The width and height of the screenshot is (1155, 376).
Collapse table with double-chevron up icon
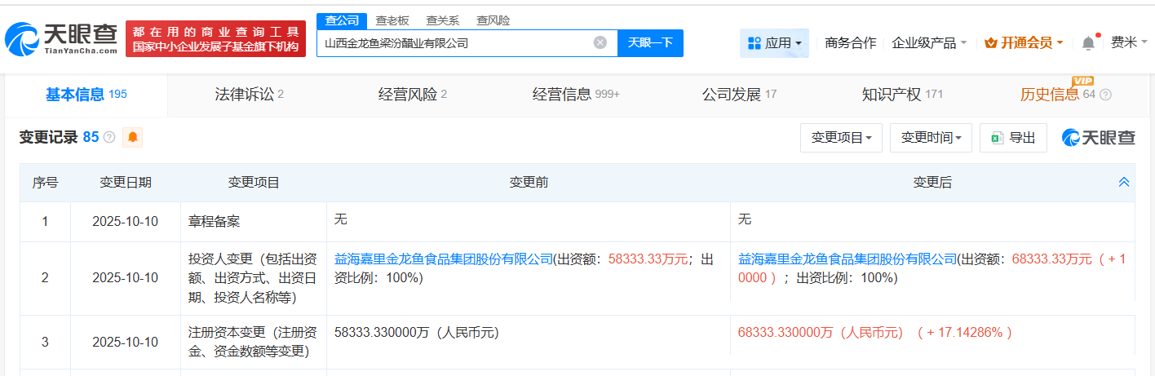click(1123, 183)
